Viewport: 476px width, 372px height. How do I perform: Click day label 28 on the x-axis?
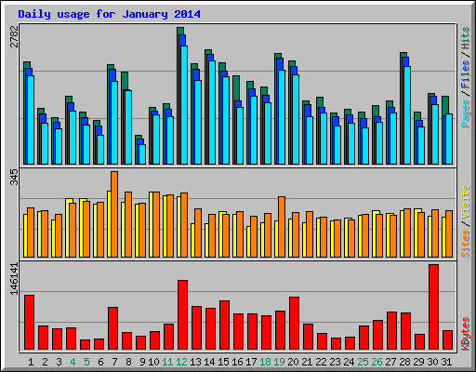tap(404, 362)
